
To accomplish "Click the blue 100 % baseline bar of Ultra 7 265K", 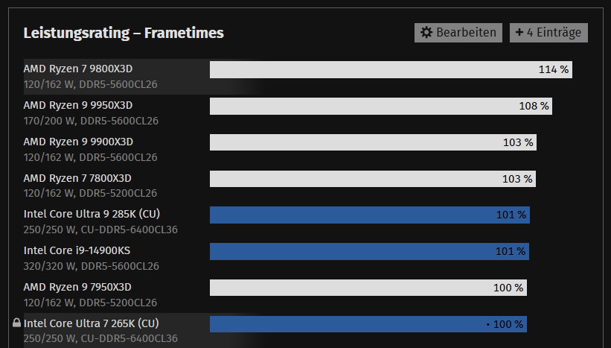I will coord(368,324).
